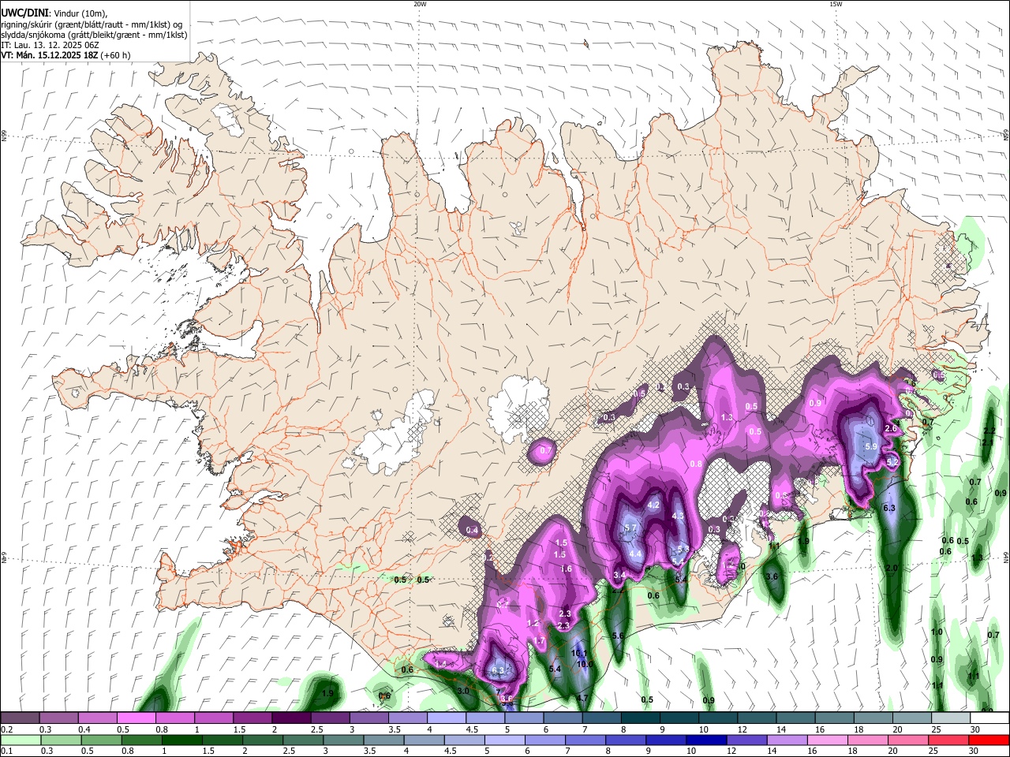The width and height of the screenshot is (1010, 757).
Task: Click the '20W' longitude label
Action: click(420, 4)
